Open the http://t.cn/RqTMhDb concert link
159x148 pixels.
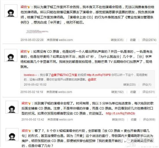[x=120, y=114]
